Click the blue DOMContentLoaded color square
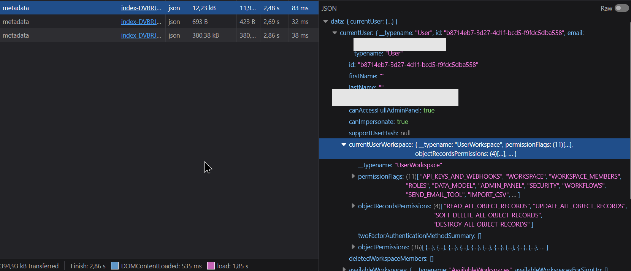 point(115,266)
